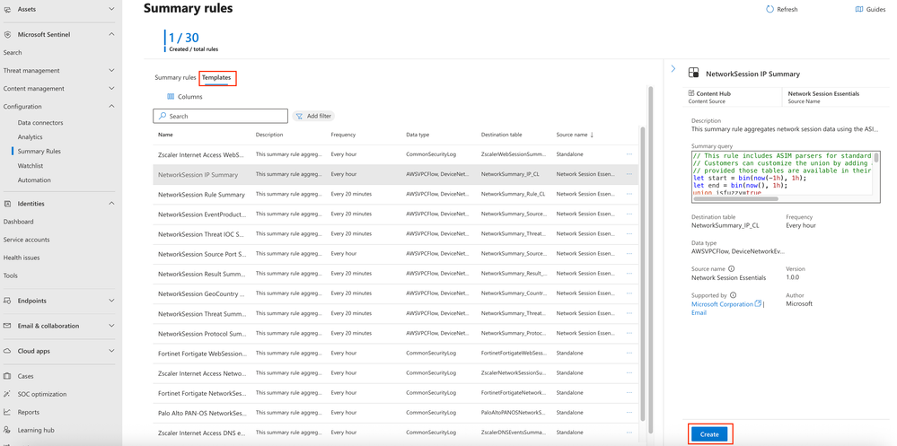Sort by Frequency column header
Screen dimensions: 897x446
pyautogui.click(x=343, y=135)
